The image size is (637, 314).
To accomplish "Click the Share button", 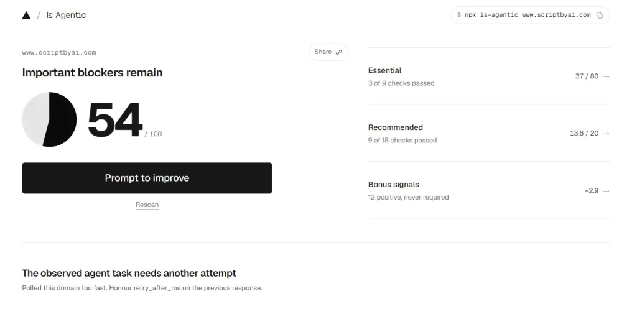I will tap(328, 52).
